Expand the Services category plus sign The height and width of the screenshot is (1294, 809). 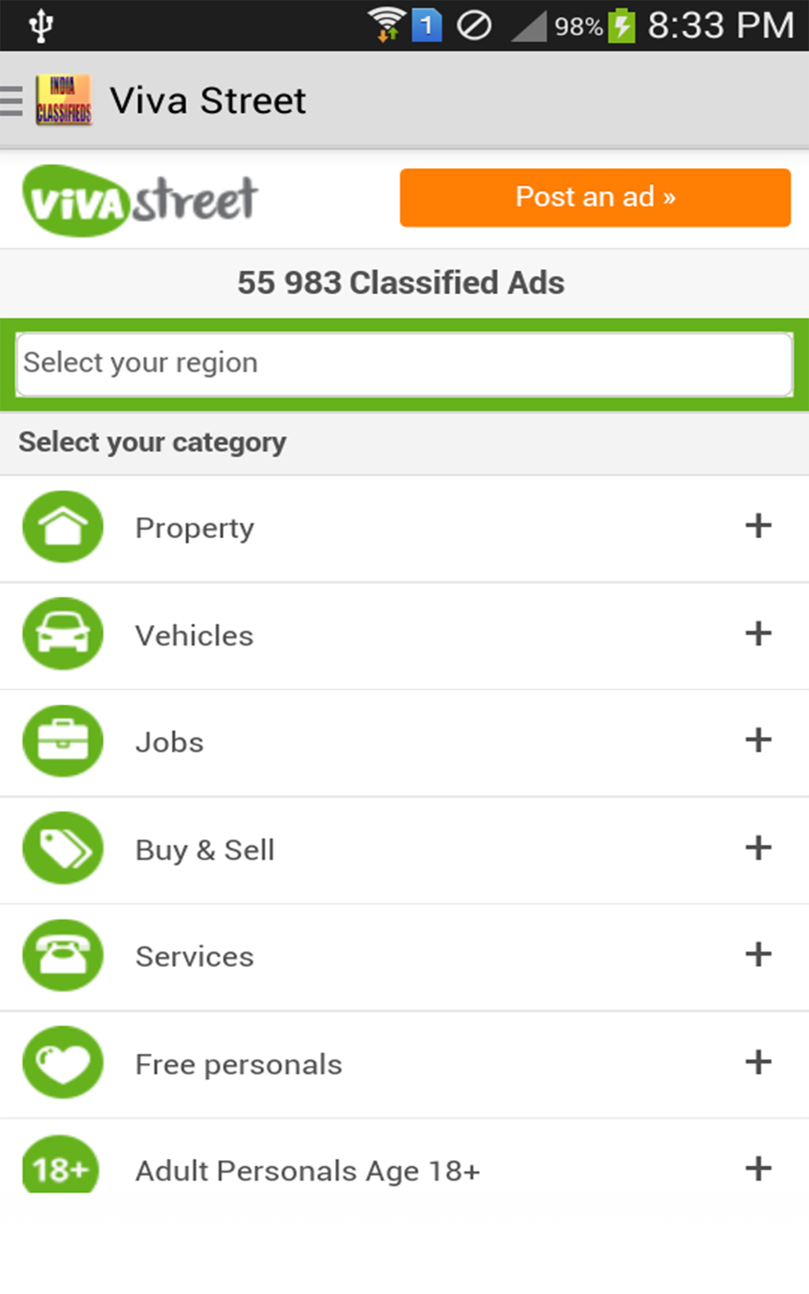tap(758, 955)
